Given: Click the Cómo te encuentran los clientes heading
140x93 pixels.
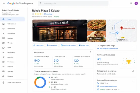Looking at the screenshot, I should [45, 71].
